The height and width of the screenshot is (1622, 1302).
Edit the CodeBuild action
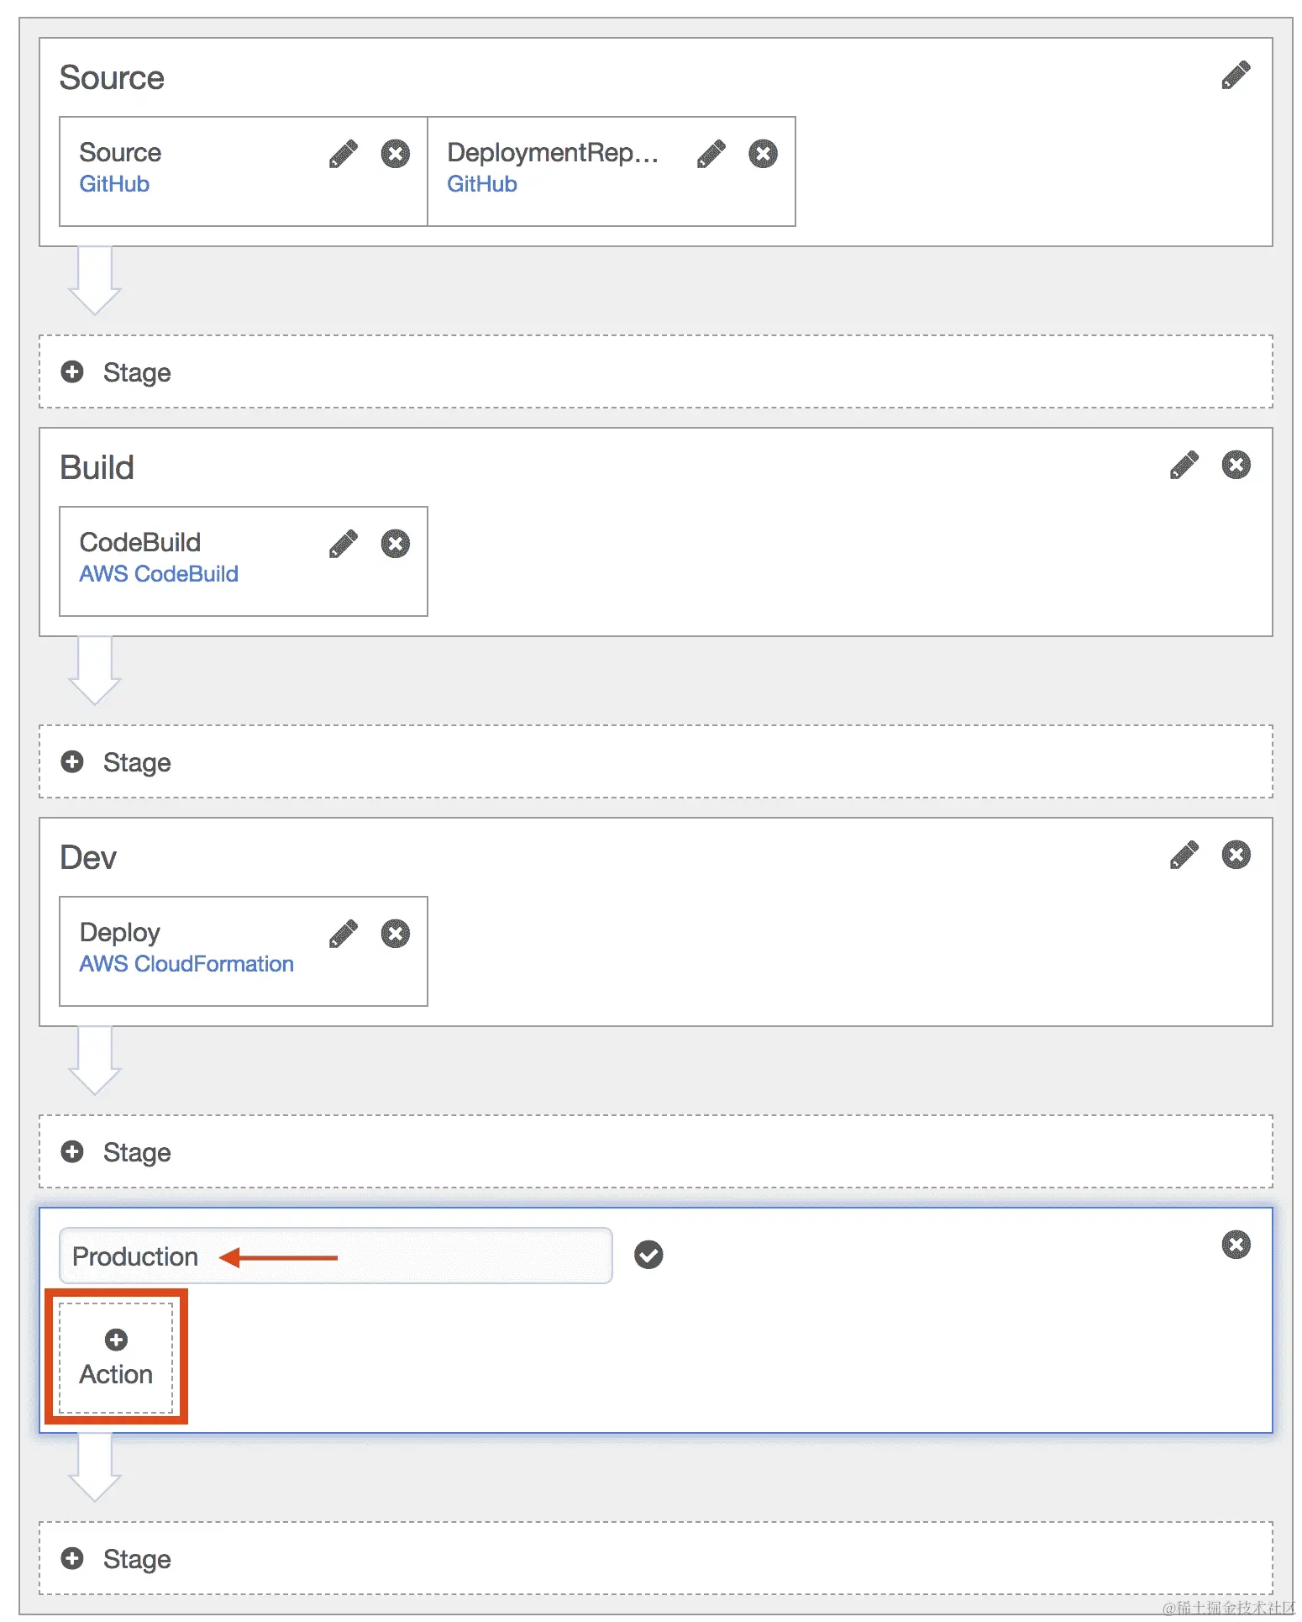344,544
